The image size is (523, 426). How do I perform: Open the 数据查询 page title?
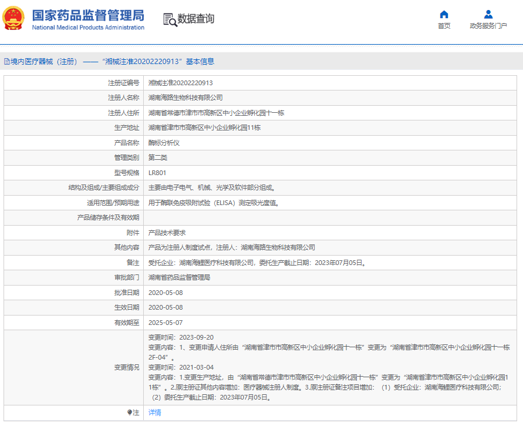click(196, 19)
